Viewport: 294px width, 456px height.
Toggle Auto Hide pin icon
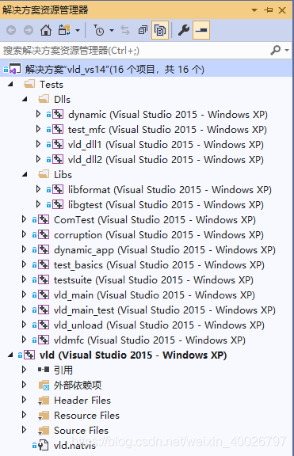268,10
